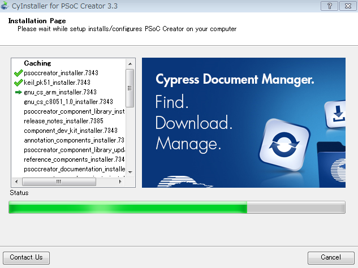Click the Caching list header
This screenshot has height=268, width=358.
(37, 63)
